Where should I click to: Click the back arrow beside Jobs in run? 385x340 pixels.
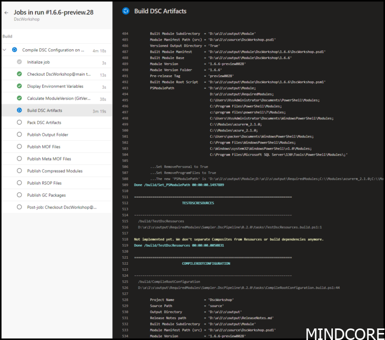pos(6,13)
